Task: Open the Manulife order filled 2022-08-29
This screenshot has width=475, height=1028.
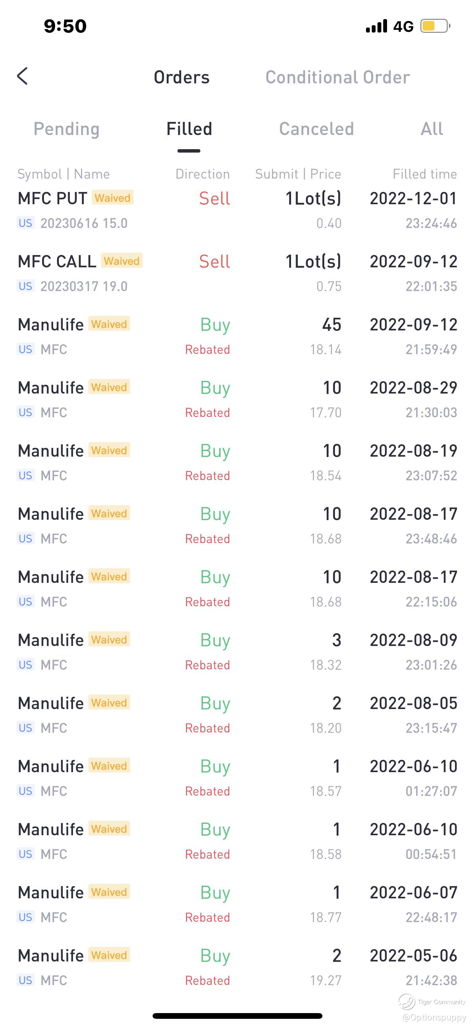Action: pos(237,400)
